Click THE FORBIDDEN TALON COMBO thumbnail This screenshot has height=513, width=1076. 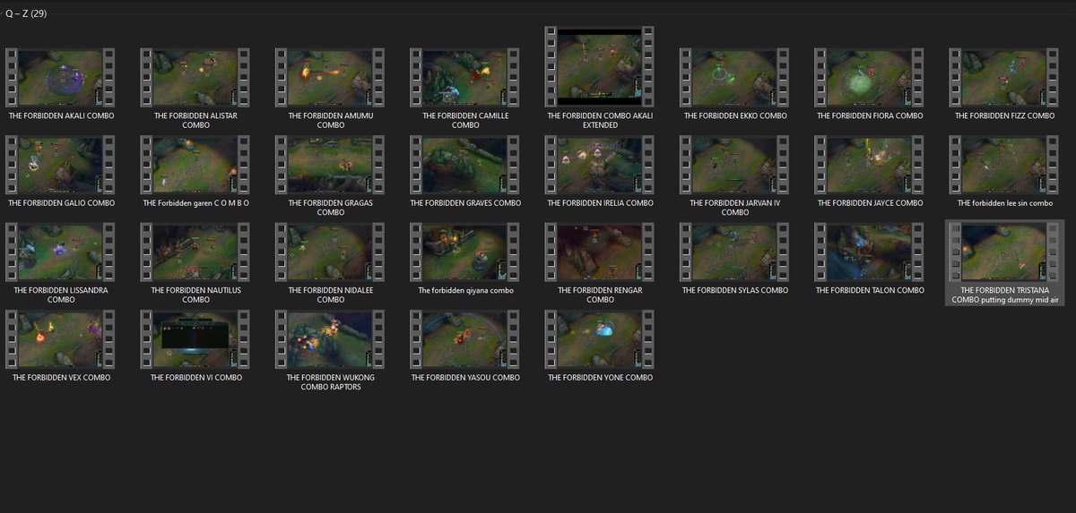[870, 252]
